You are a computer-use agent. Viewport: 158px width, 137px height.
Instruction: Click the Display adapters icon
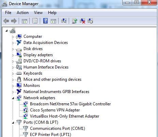pyautogui.click(x=19, y=55)
